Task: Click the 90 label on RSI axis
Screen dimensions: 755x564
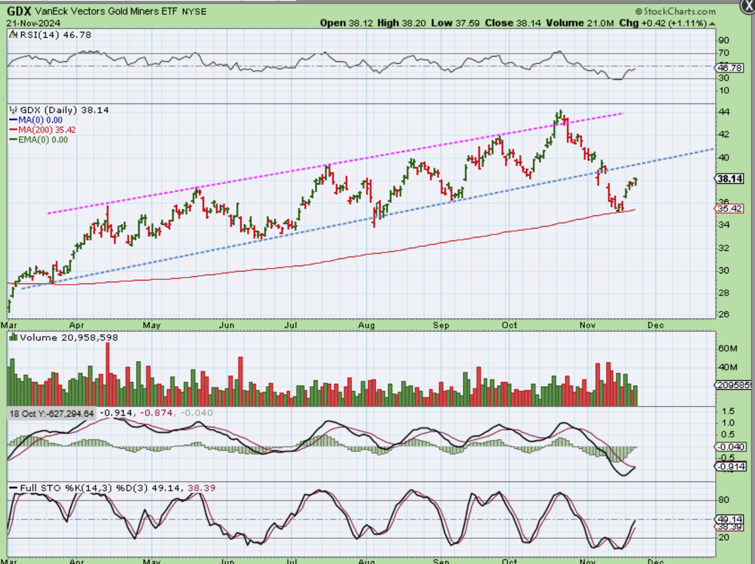Action: pos(723,41)
